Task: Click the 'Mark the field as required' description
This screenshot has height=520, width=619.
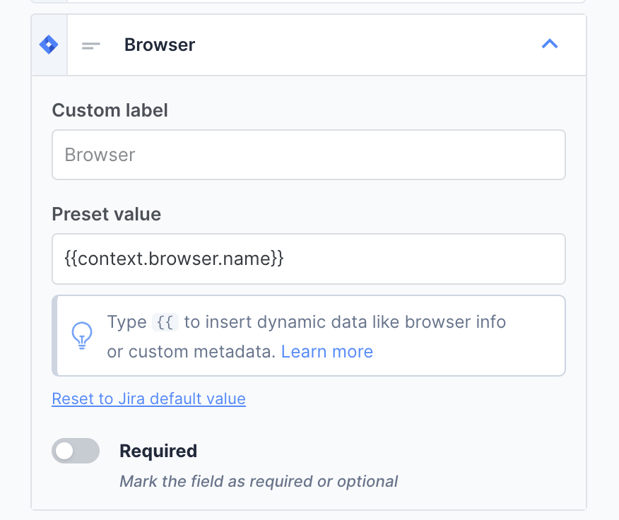Action: click(x=259, y=481)
